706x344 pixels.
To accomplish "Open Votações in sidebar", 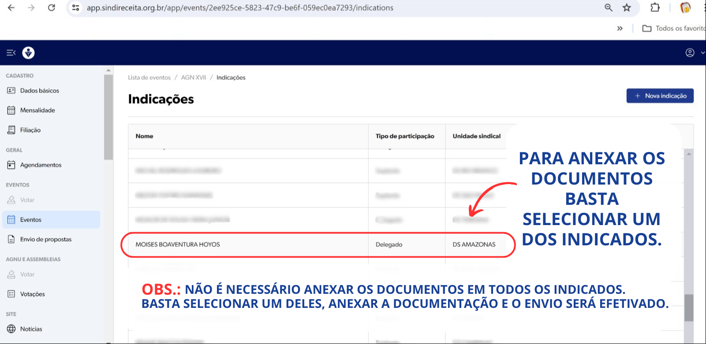I will (x=51, y=294).
